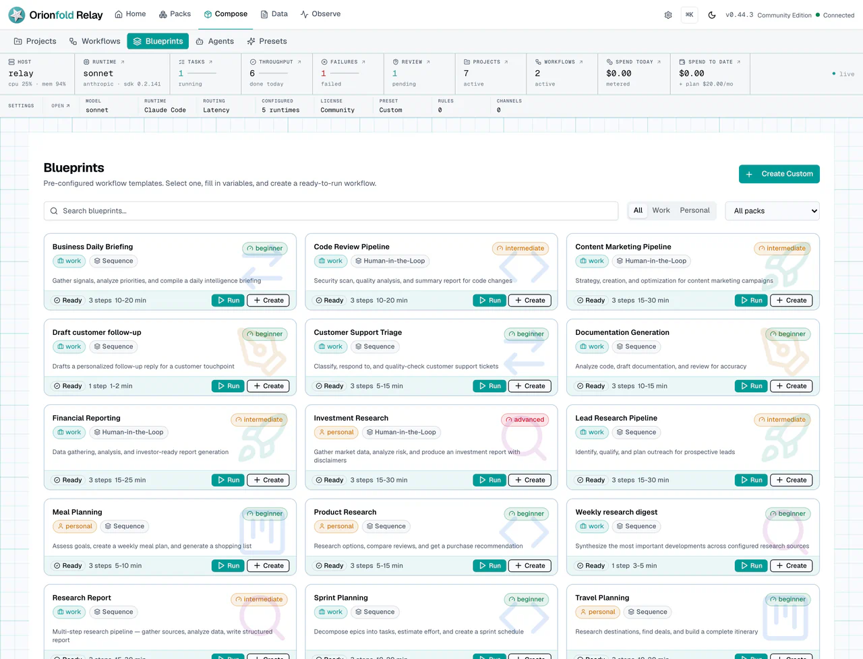Click the Host relay stat tile

coord(37,73)
